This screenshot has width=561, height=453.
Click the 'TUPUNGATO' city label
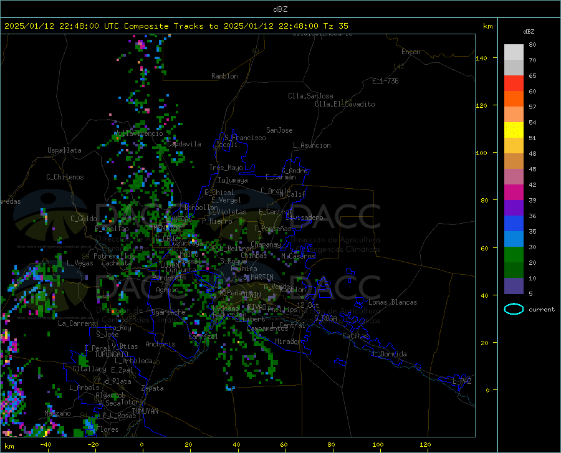[x=112, y=355]
